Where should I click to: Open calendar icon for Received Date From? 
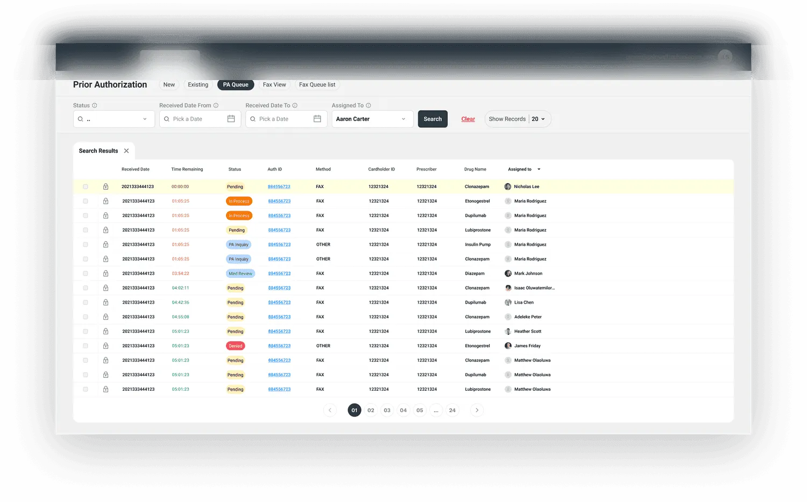coord(231,119)
